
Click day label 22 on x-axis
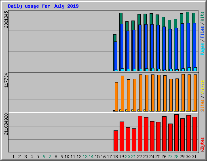pyautogui.click(x=139, y=157)
